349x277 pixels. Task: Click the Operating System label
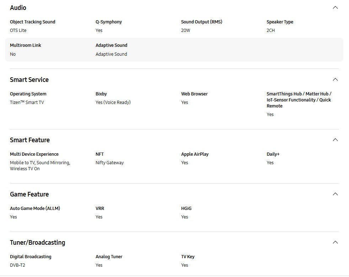(x=28, y=94)
